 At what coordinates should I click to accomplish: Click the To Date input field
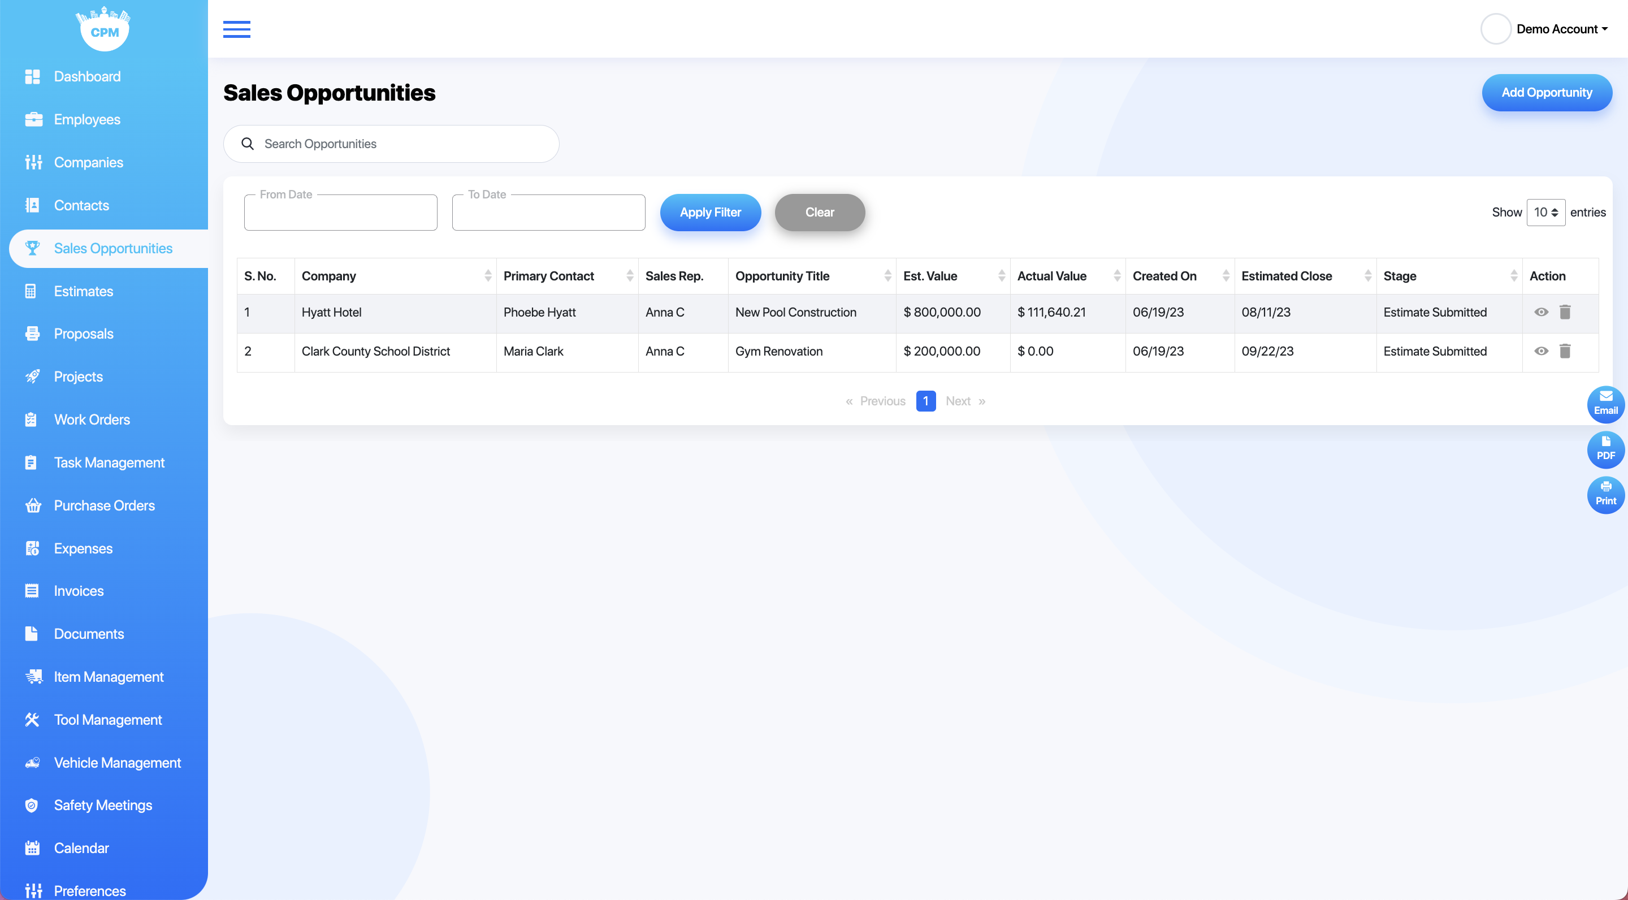(x=548, y=213)
